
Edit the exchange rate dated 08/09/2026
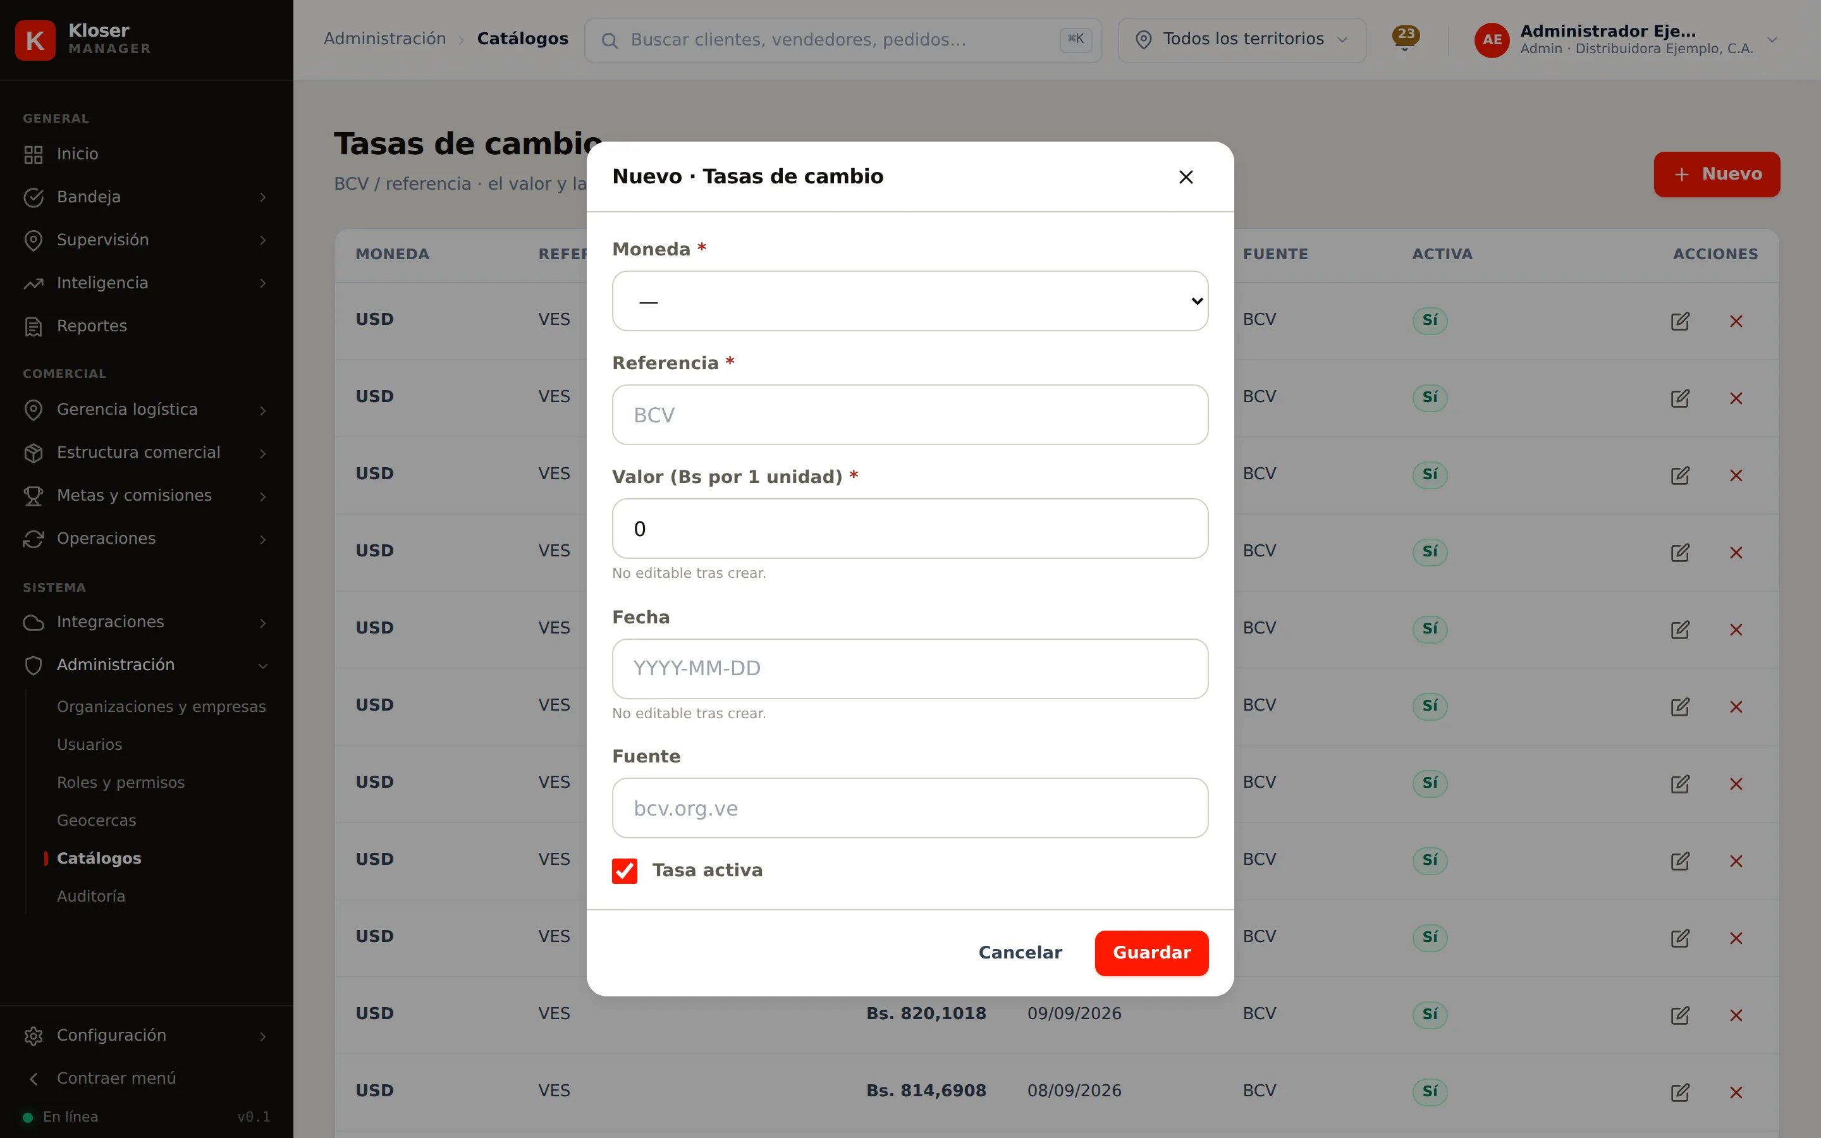[x=1679, y=1092]
